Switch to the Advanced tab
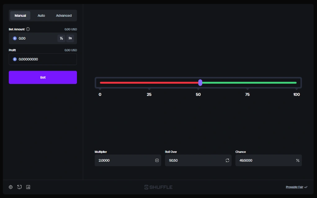317x198 pixels. tap(64, 15)
